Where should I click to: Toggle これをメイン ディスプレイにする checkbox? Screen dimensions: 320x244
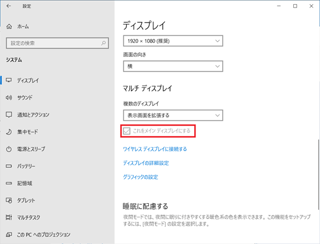coord(127,131)
